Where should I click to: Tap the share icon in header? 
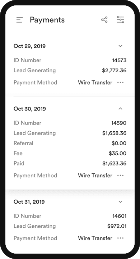(104, 20)
